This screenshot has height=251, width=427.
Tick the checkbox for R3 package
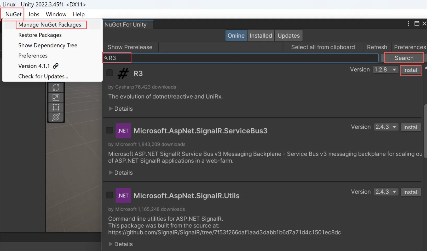point(110,73)
